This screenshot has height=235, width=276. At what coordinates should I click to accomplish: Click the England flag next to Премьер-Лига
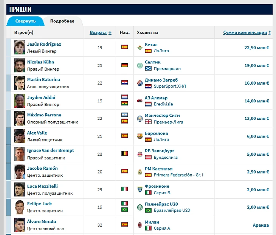pyautogui.click(x=148, y=122)
